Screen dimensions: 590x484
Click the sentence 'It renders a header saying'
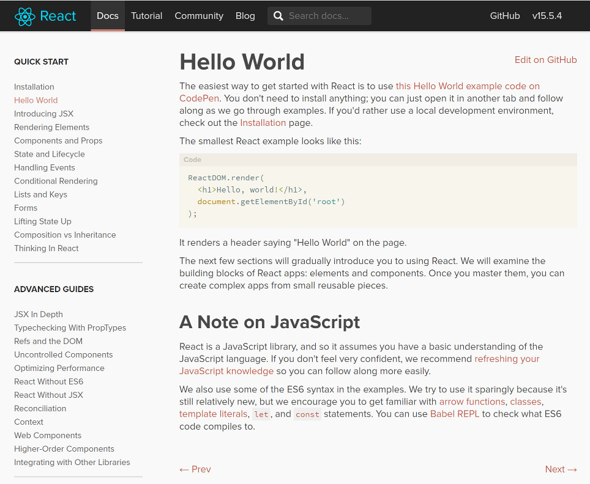click(x=293, y=243)
